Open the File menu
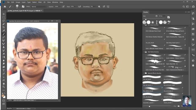The image size is (196, 110). coord(8,2)
